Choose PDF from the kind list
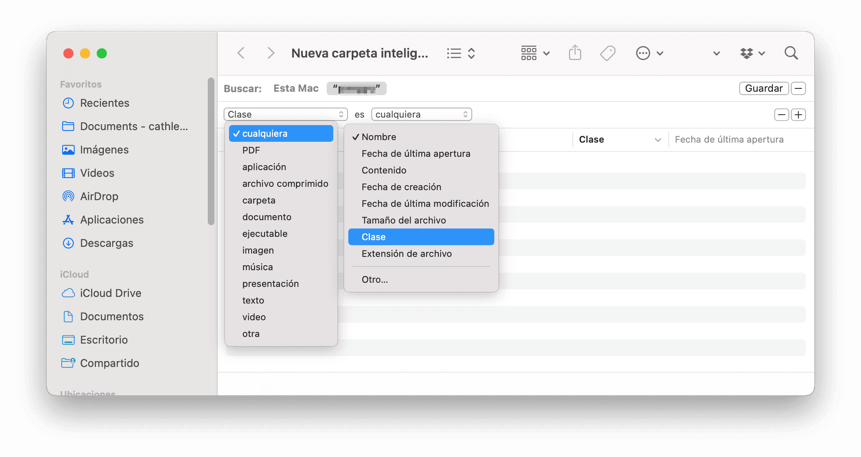The image size is (861, 457). tap(281, 150)
